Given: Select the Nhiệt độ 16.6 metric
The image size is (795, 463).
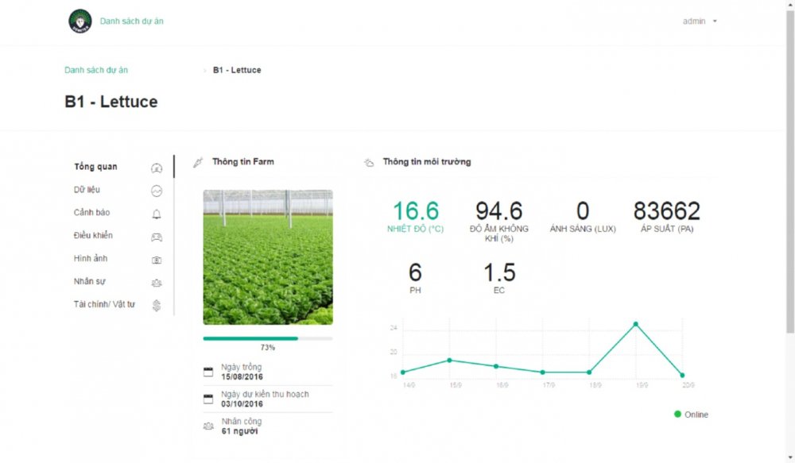Looking at the screenshot, I should coord(416,216).
